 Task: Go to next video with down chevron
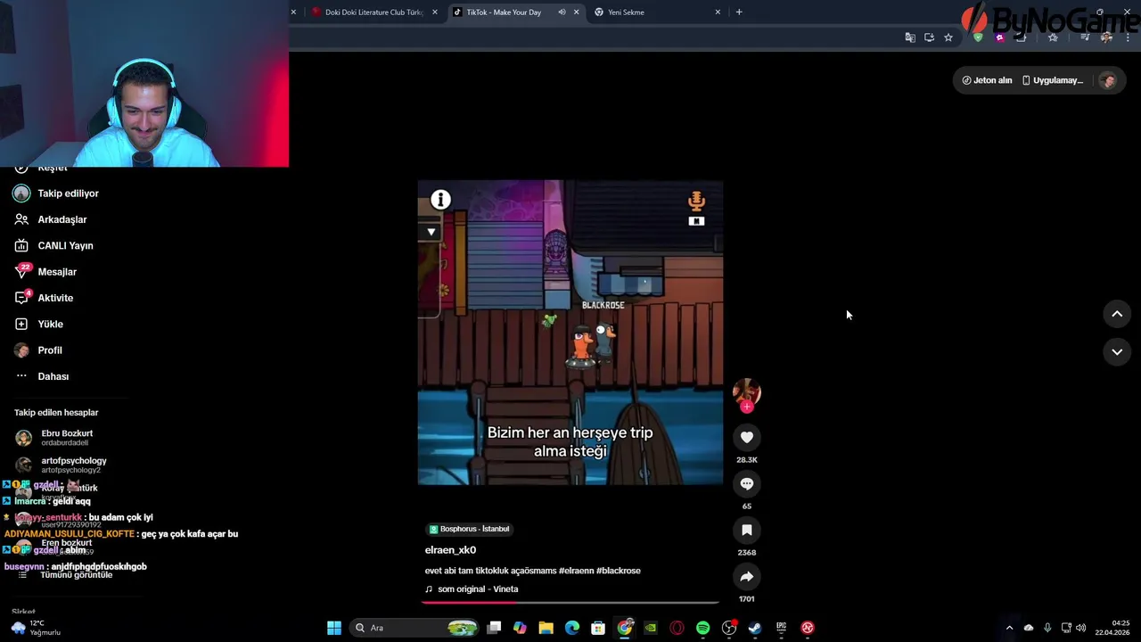point(1117,352)
